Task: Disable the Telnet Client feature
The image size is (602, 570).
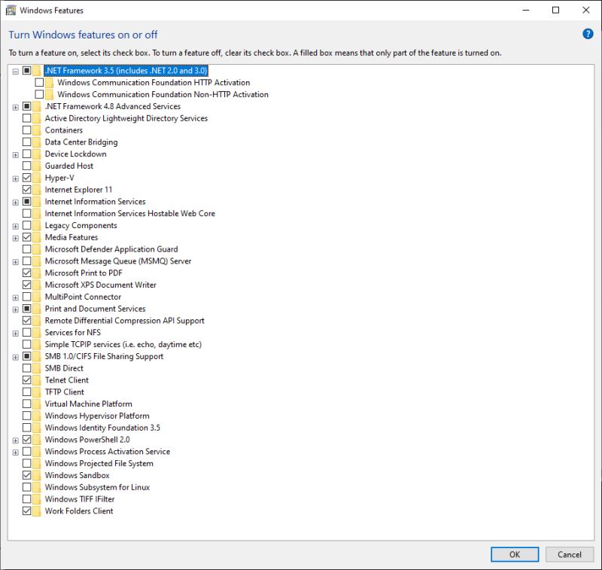Action: (26, 379)
